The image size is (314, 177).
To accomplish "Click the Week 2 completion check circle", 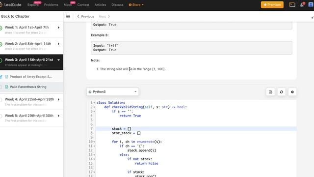I will click(x=1, y=44).
